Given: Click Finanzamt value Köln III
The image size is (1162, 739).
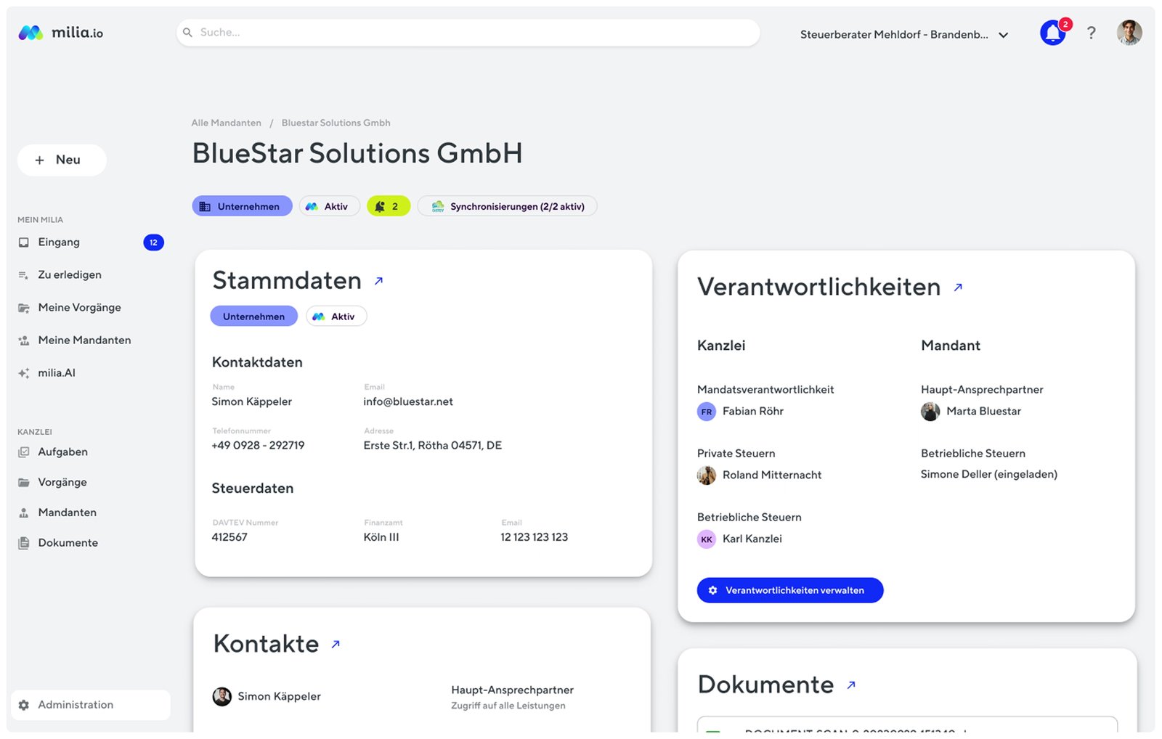Looking at the screenshot, I should pyautogui.click(x=381, y=537).
